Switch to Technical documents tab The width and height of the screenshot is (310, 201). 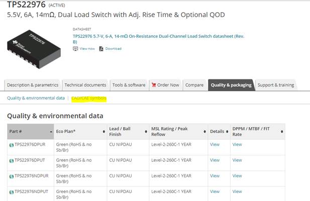pyautogui.click(x=85, y=85)
